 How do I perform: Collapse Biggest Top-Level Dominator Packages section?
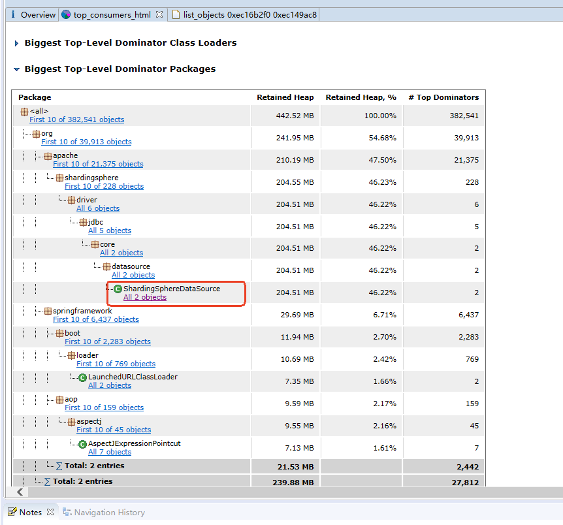pyautogui.click(x=16, y=69)
